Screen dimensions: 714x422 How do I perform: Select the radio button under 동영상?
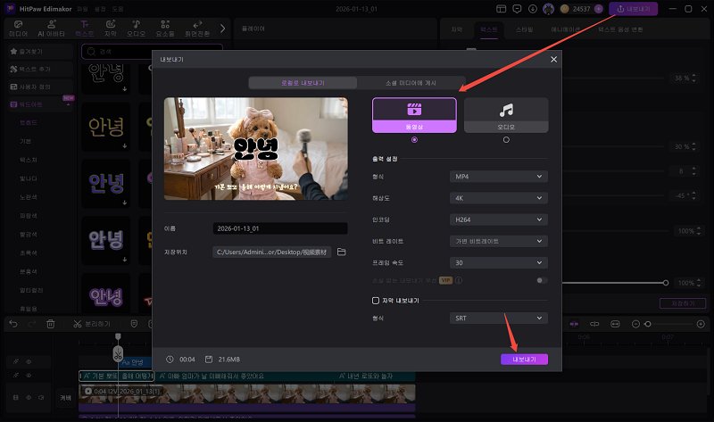[x=413, y=139]
